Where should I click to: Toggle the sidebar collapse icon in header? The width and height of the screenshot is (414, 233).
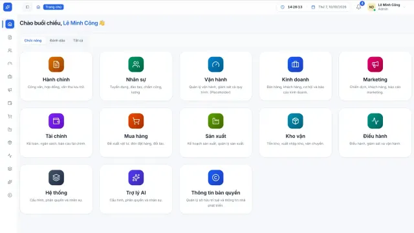click(x=27, y=7)
